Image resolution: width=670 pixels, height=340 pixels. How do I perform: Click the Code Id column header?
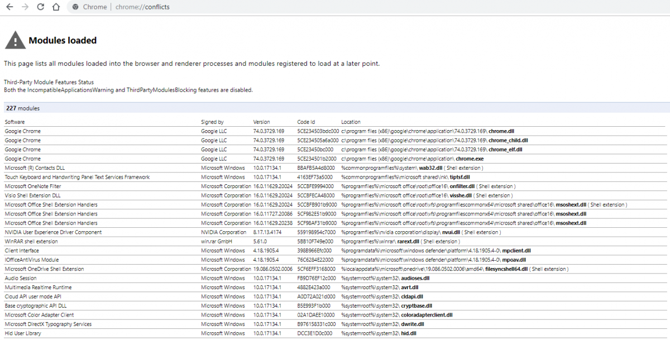[306, 122]
